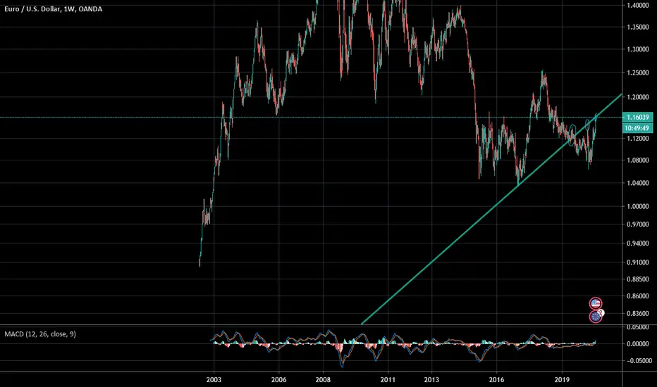Click the current price label 1.16039

[638, 117]
